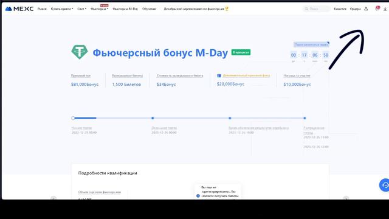Click the left carousel arrow
Viewport: 389px width, 219px height.
point(53,198)
